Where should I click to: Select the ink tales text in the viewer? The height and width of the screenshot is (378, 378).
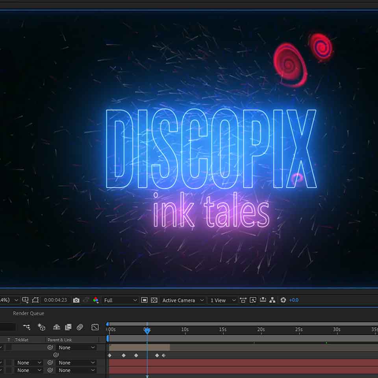[211, 210]
